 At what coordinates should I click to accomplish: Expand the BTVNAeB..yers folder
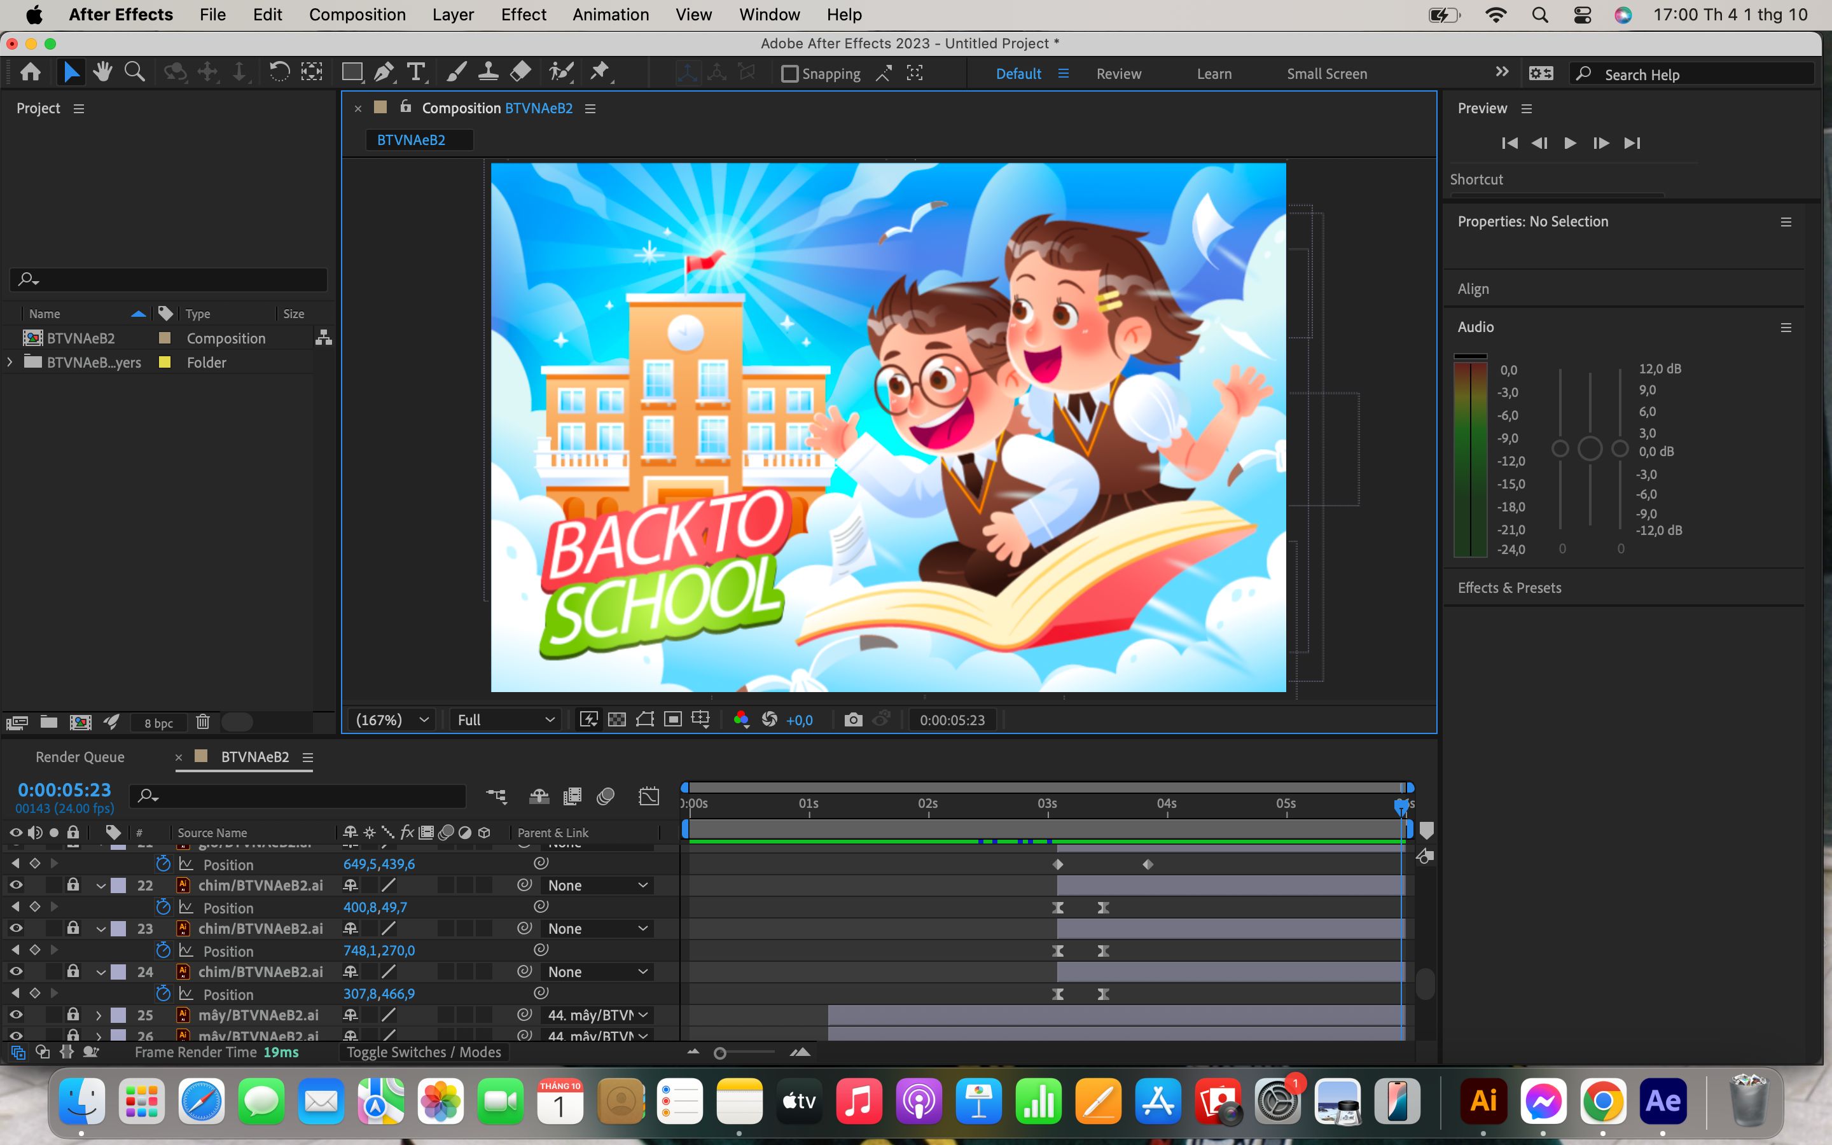[9, 362]
